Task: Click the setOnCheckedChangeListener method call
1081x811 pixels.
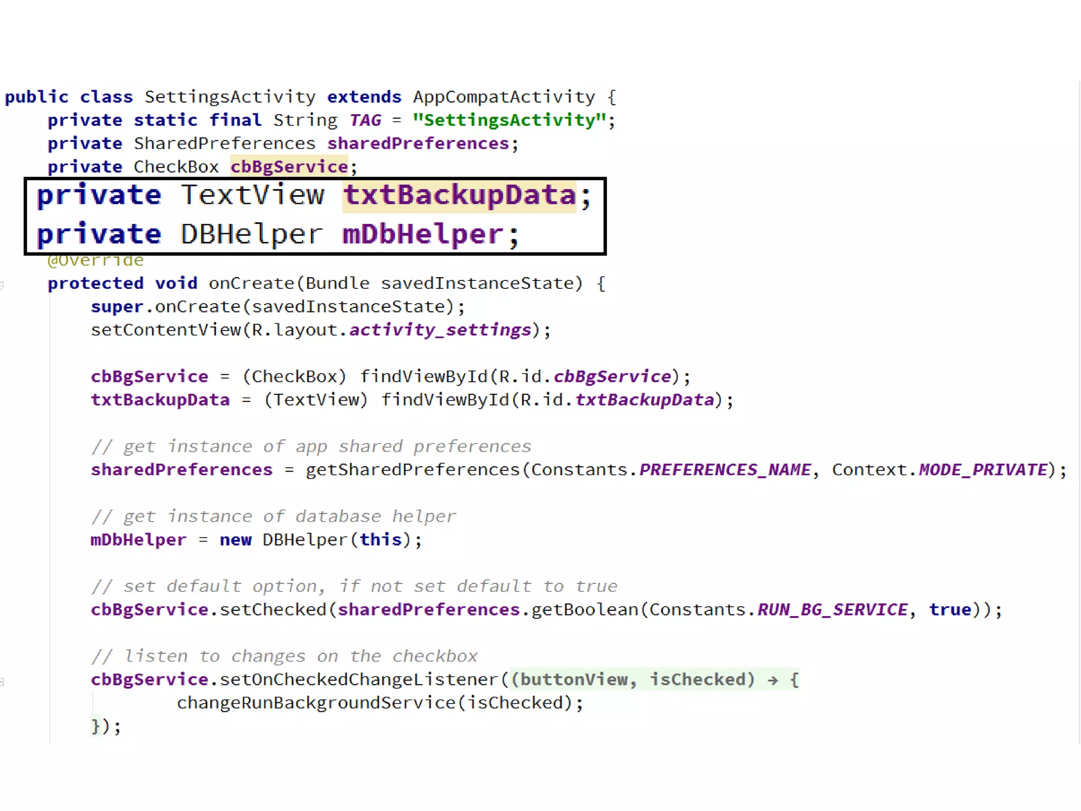Action: (359, 680)
